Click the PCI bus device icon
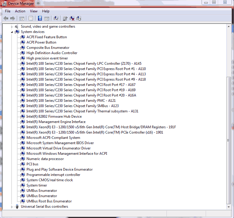This screenshot has height=218, width=234. pos(23,164)
